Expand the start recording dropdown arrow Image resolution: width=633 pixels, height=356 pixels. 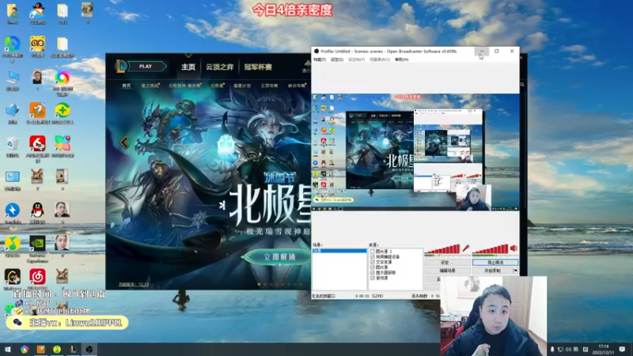tap(515, 271)
